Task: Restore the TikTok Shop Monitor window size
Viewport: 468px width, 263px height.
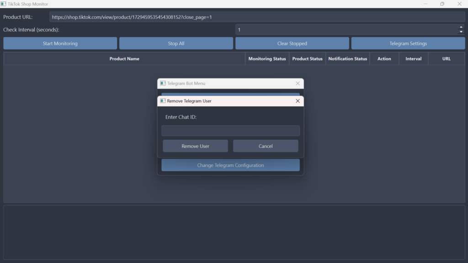Action: (442, 4)
